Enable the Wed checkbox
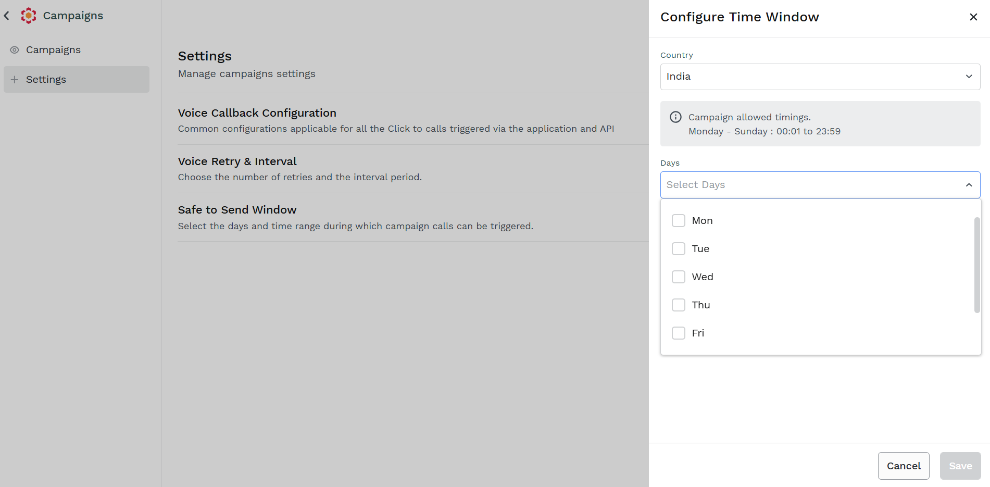 click(679, 277)
